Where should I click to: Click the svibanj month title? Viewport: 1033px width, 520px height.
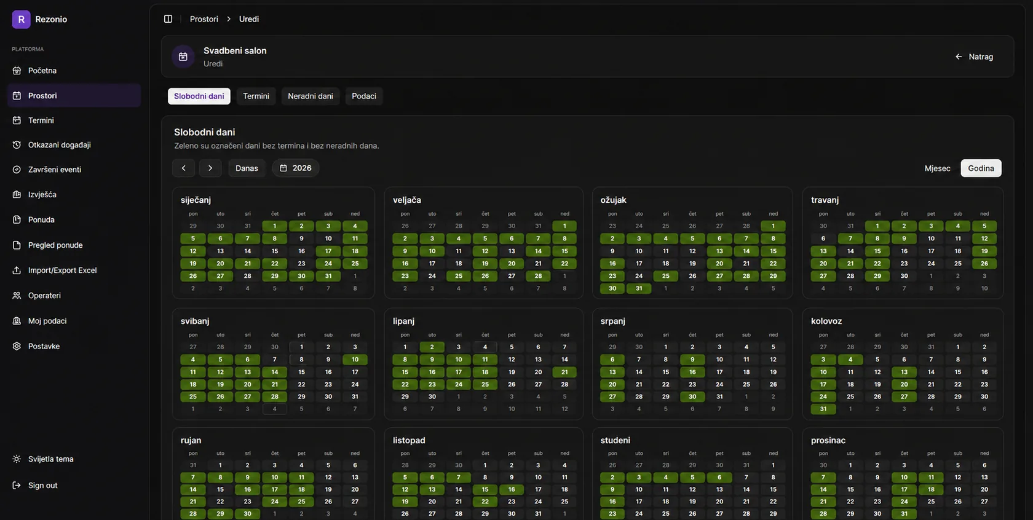[x=195, y=321]
